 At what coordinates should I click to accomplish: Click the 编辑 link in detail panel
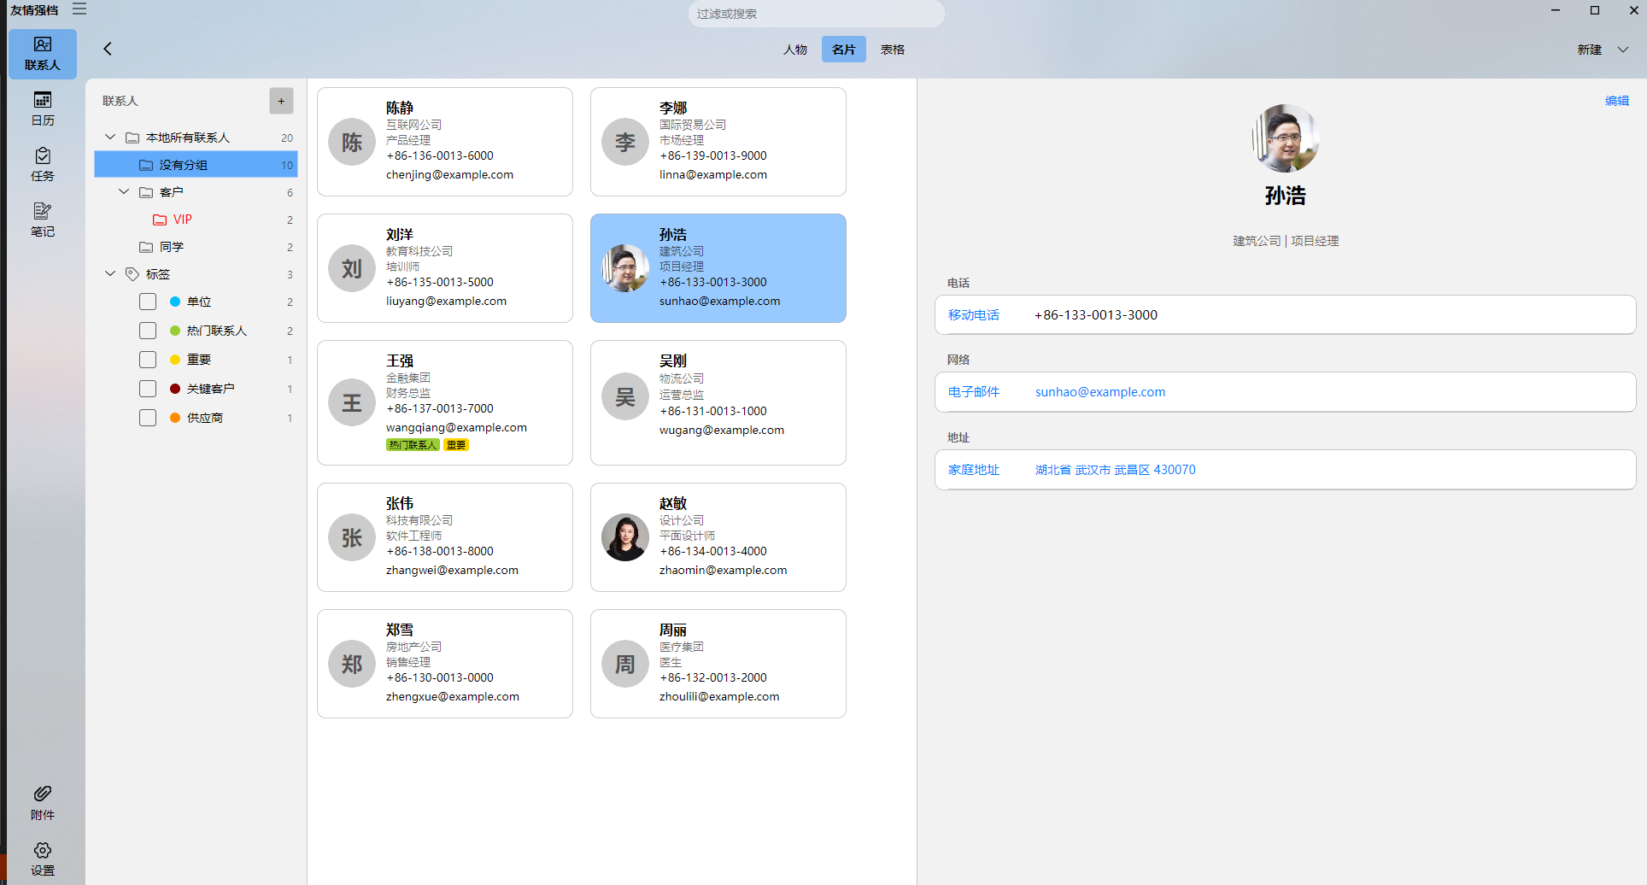tap(1616, 101)
